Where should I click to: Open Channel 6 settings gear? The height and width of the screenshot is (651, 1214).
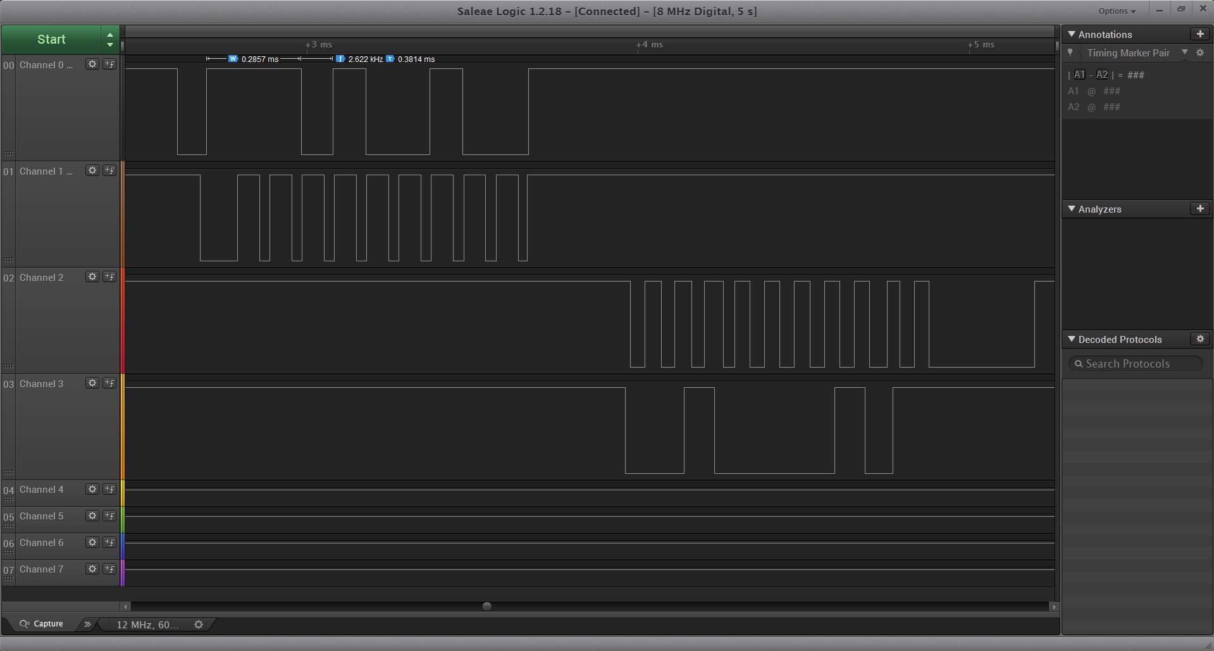[x=92, y=542]
